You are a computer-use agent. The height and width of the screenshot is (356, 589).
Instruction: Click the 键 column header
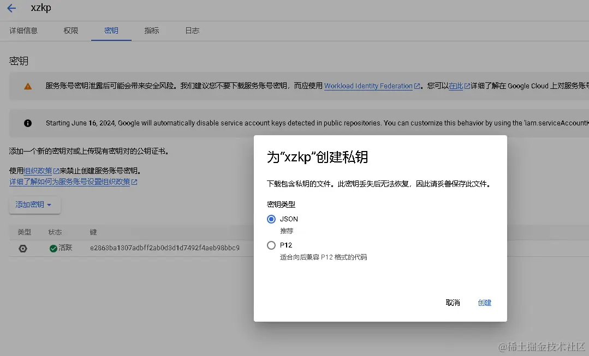click(x=93, y=232)
